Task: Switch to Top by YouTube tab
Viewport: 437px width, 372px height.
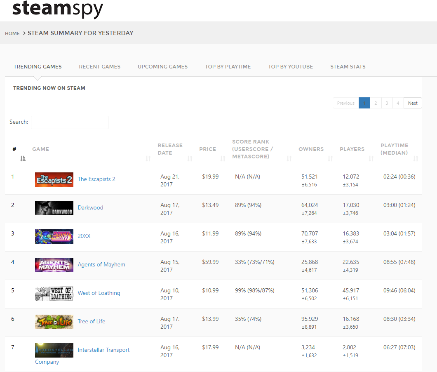Action: [290, 67]
